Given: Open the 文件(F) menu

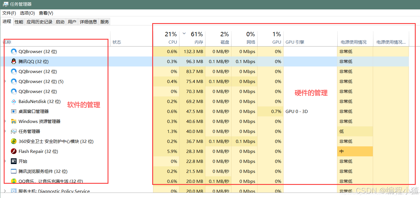Looking at the screenshot, I should tap(9, 13).
